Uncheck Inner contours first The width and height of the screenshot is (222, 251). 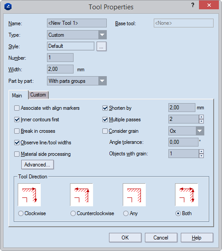(x=17, y=120)
